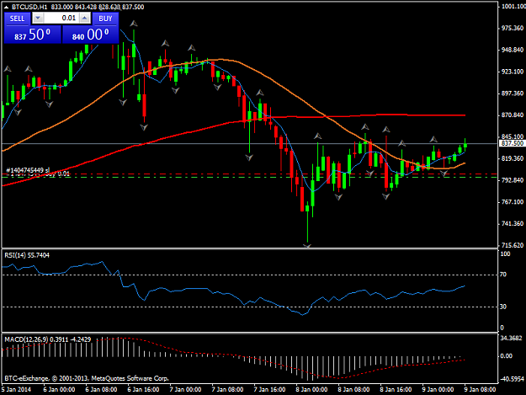Click the 840.00 buy price tile
Screen dimensions: 526x395
tap(91, 35)
